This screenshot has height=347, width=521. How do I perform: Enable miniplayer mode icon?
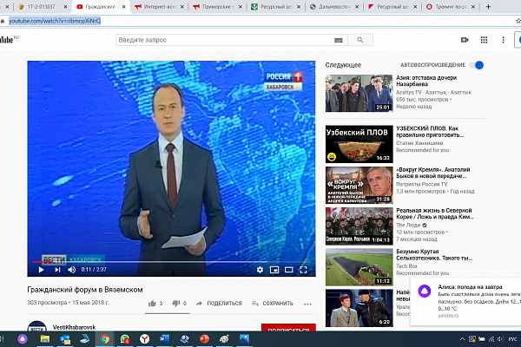pyautogui.click(x=274, y=270)
